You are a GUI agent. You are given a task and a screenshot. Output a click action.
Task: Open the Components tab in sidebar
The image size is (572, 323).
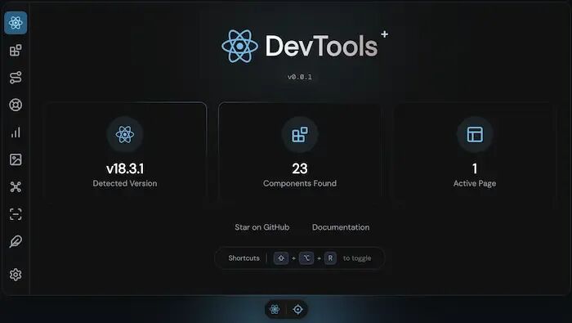click(16, 50)
